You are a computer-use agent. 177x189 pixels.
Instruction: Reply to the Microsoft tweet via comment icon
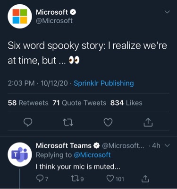[28, 122]
